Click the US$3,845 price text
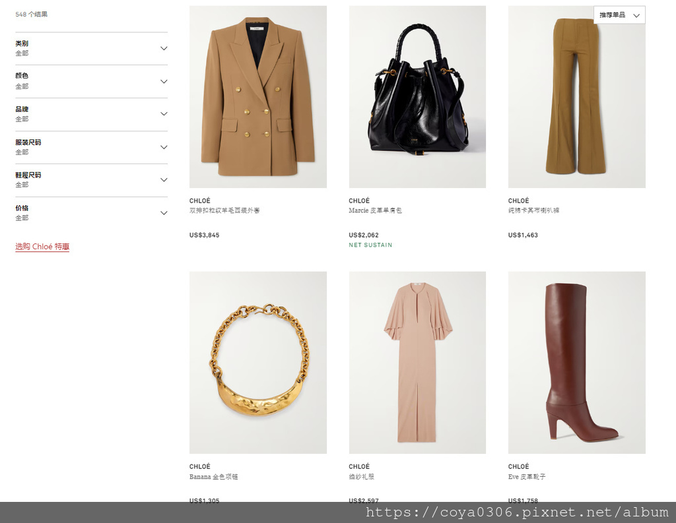 coord(205,235)
